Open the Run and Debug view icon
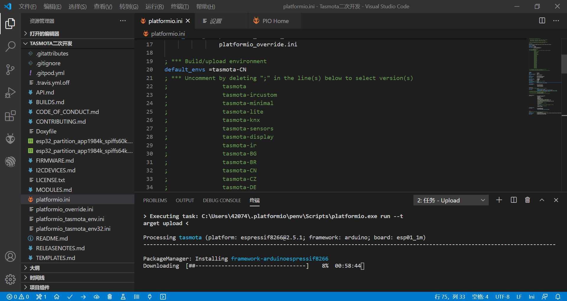The width and height of the screenshot is (567, 301). (x=10, y=93)
